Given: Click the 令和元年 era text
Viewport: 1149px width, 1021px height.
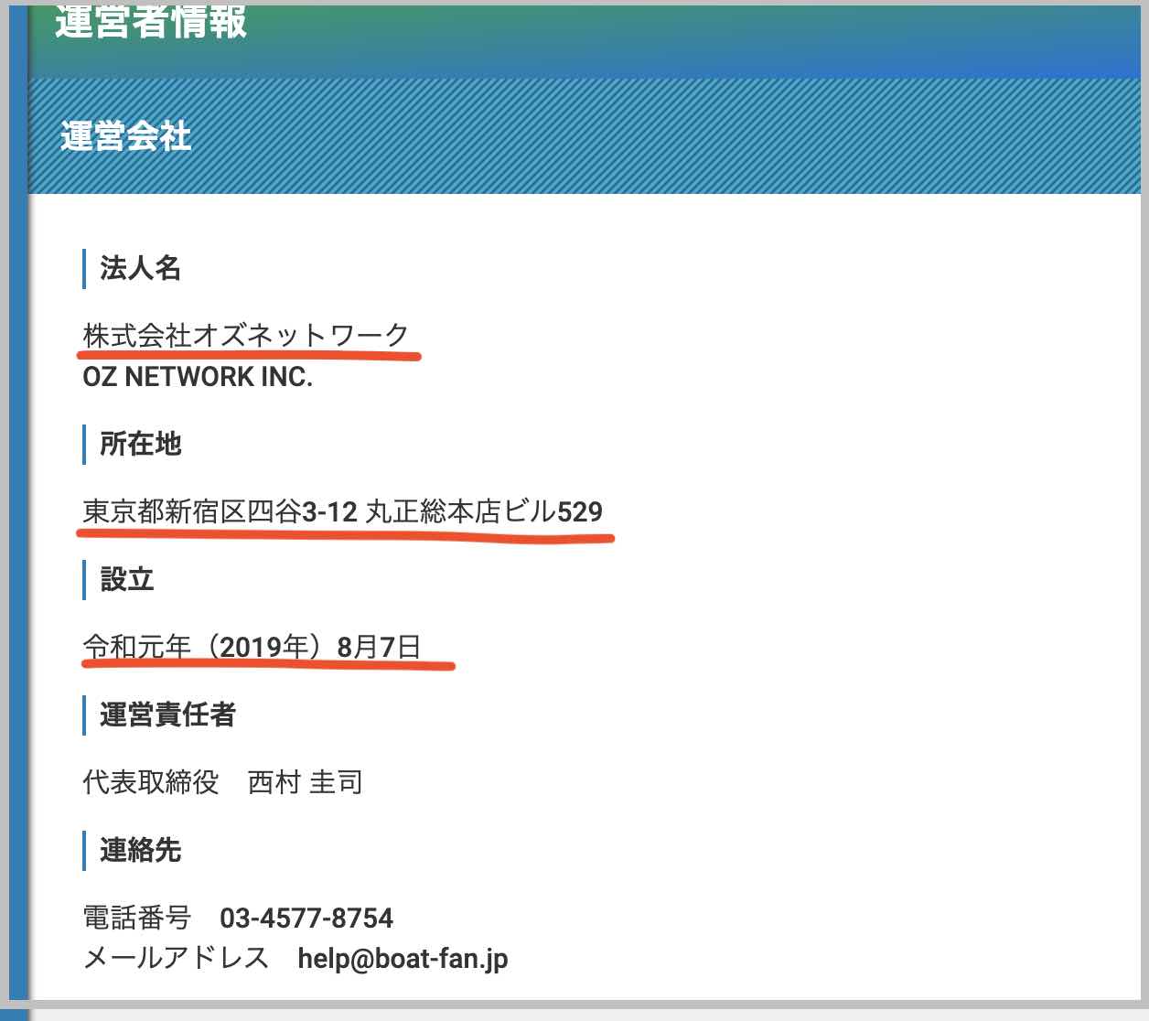Looking at the screenshot, I should (x=136, y=647).
